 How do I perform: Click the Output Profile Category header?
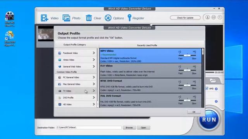74,45
